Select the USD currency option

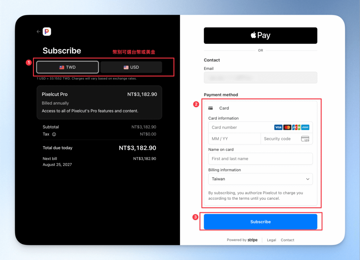[x=131, y=67]
